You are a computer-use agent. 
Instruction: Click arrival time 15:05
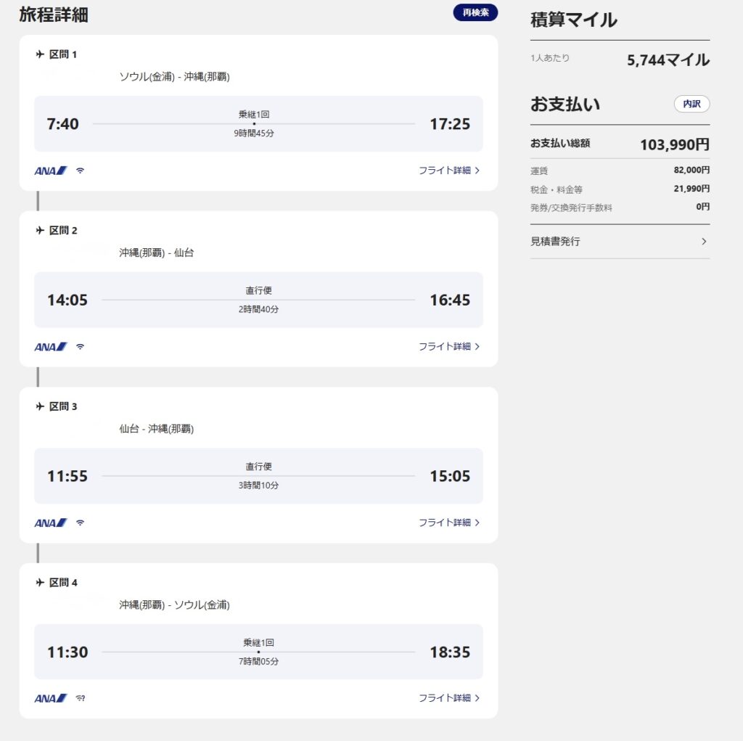(450, 476)
